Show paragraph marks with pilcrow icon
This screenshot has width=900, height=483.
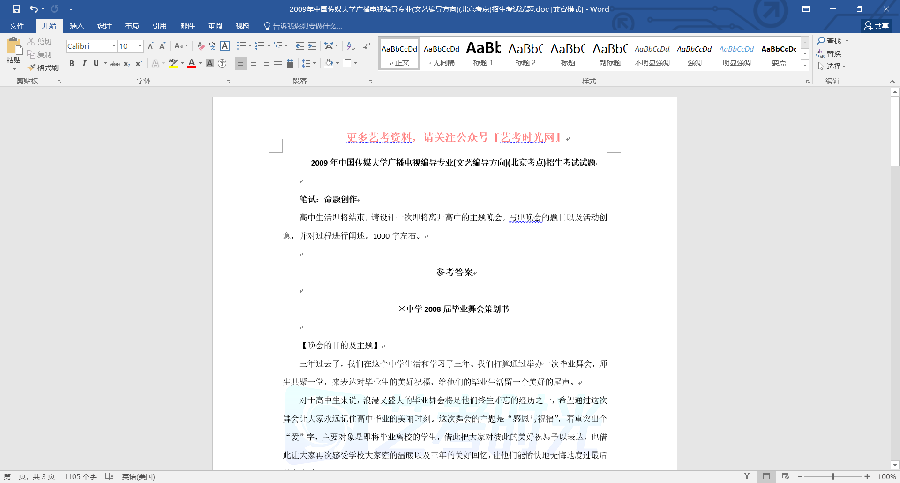pos(367,46)
